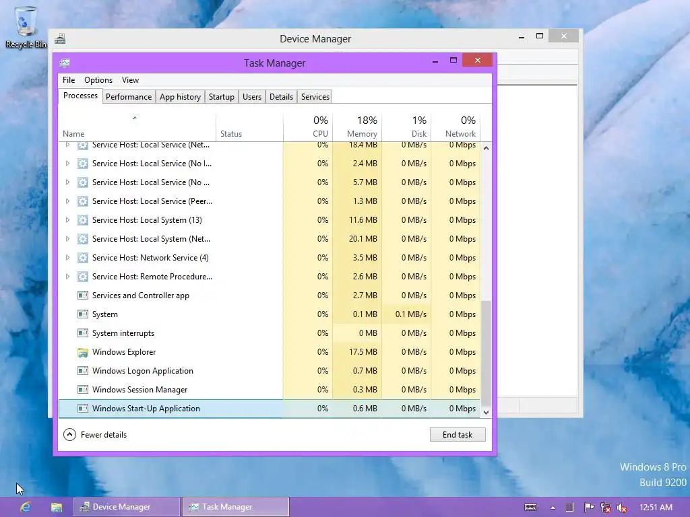Sort by the Memory column header
This screenshot has height=517, width=690.
[x=357, y=127]
